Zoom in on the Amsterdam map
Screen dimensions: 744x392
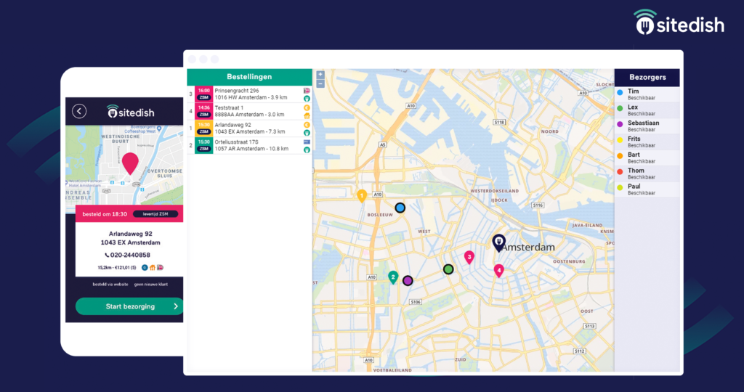[320, 75]
